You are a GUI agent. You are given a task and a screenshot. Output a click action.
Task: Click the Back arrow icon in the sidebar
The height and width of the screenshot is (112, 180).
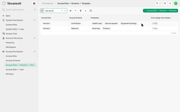click(3, 16)
